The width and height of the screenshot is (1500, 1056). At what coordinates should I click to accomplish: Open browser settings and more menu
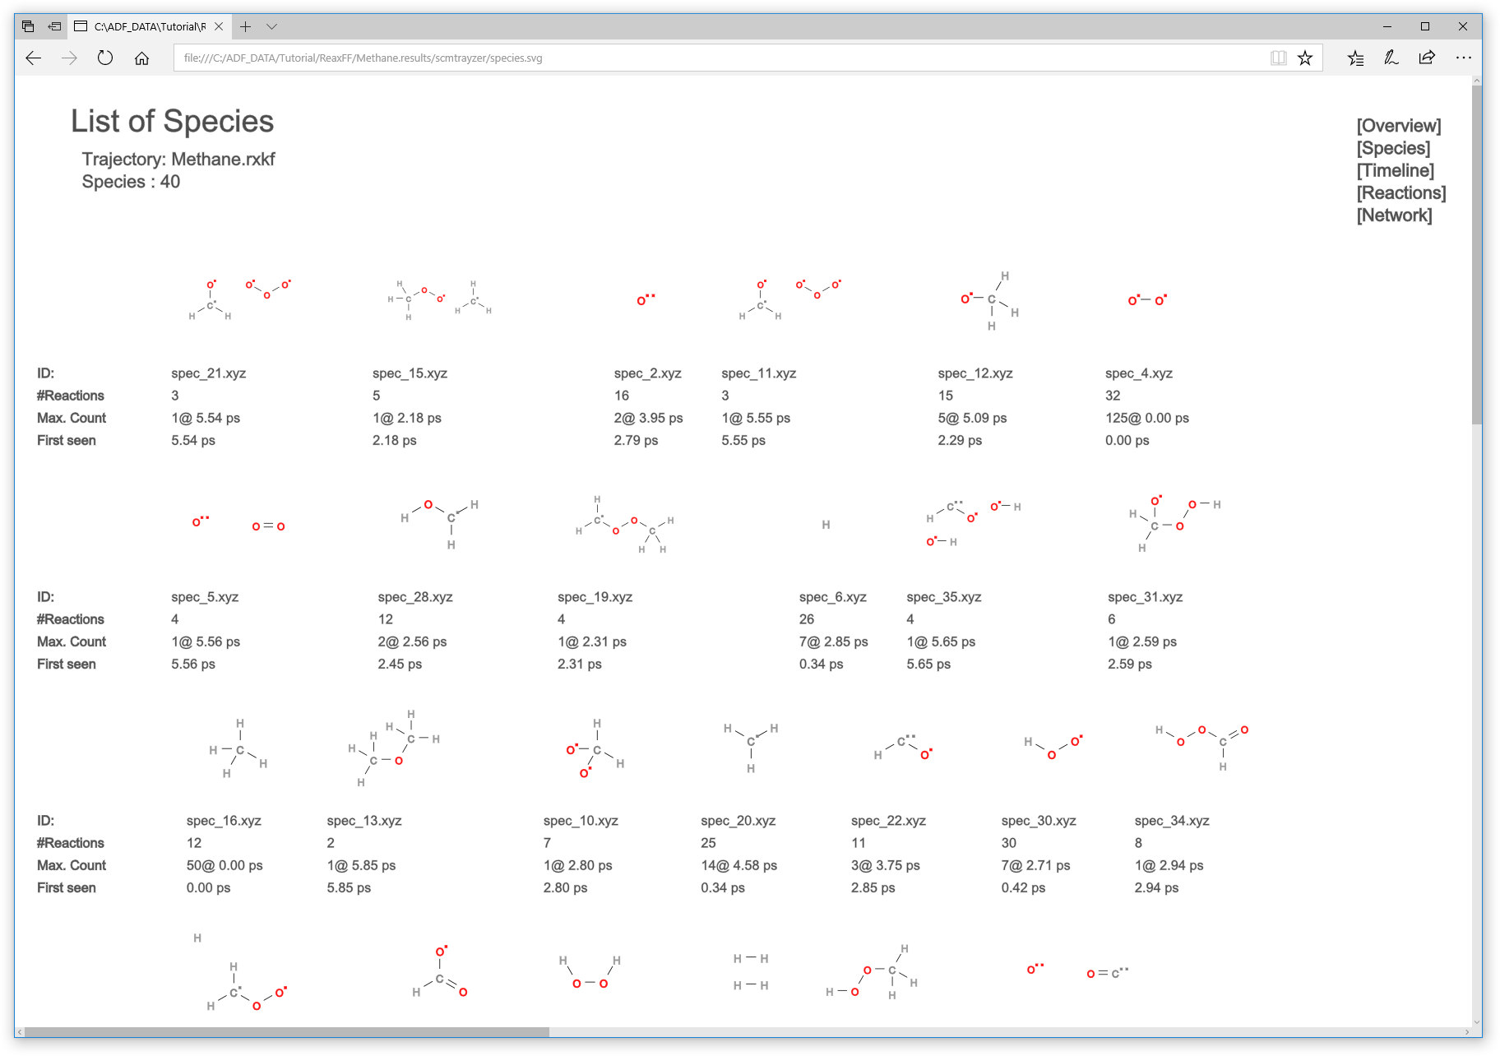1463,58
